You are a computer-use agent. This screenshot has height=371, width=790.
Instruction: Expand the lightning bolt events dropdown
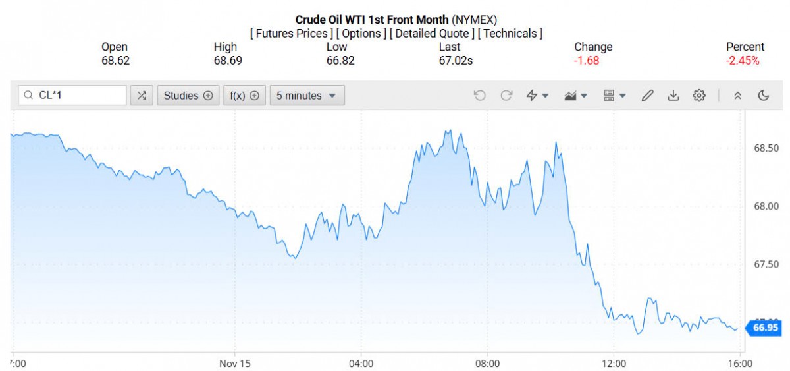(x=537, y=96)
